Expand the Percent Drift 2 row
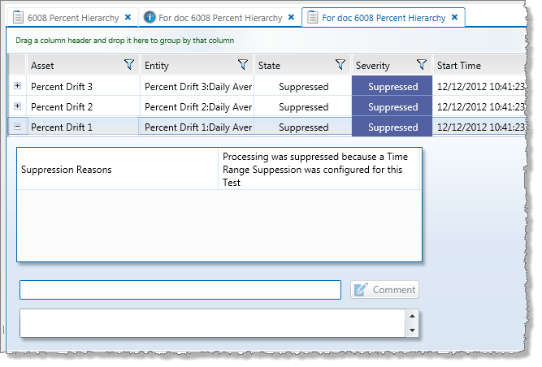 18,106
